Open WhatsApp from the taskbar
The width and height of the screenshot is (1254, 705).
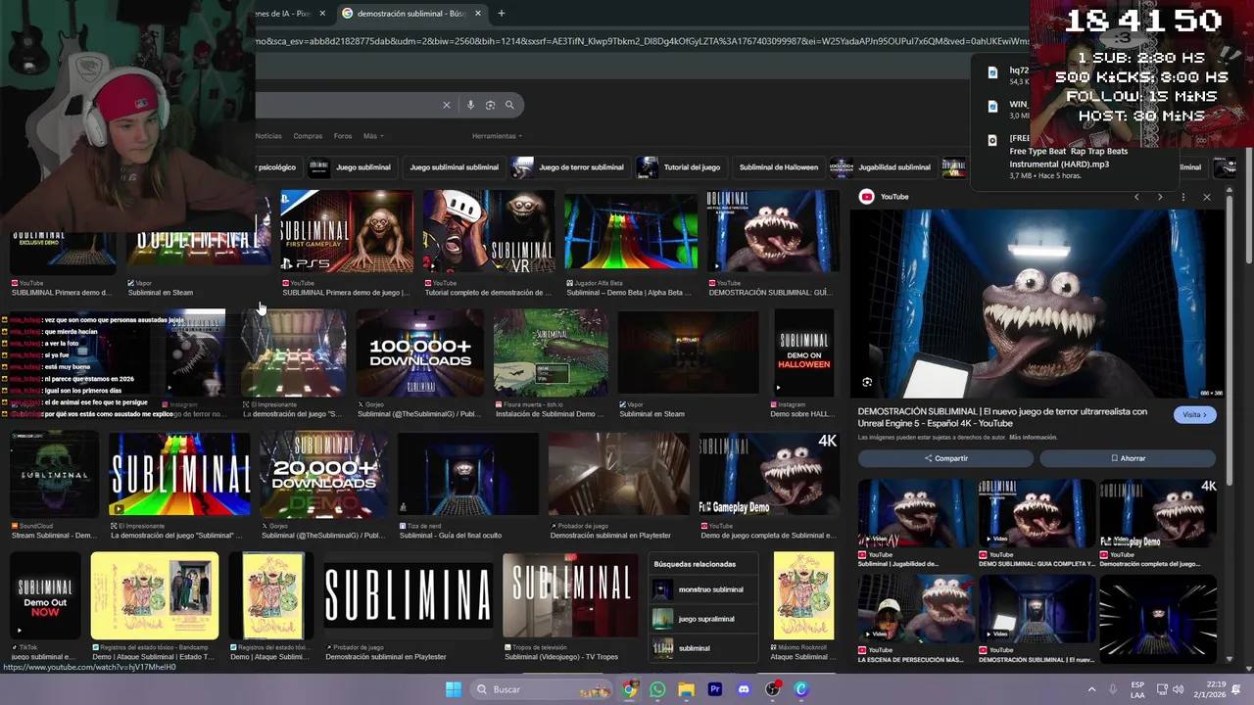click(x=657, y=689)
